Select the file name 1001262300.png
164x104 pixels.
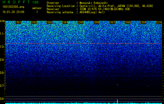click(14, 7)
